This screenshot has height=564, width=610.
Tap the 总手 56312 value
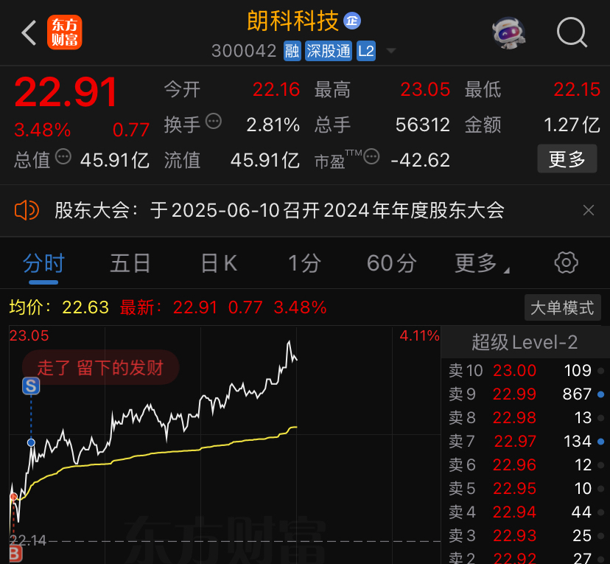pyautogui.click(x=422, y=125)
